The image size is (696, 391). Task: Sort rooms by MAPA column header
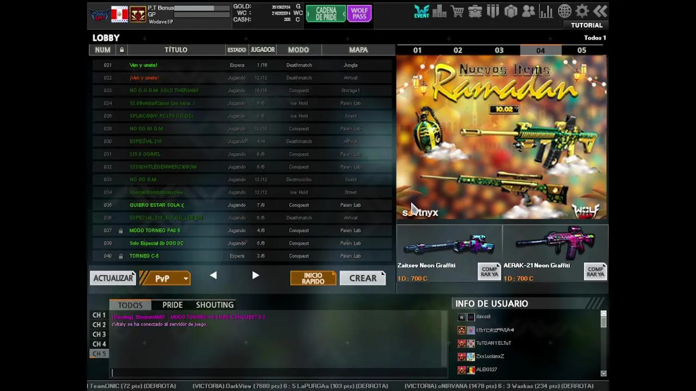pyautogui.click(x=358, y=50)
